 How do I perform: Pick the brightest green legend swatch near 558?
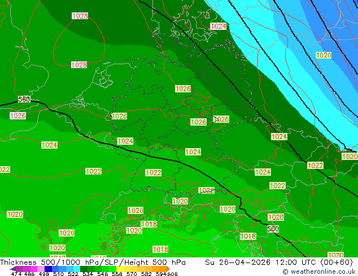pyautogui.click(x=113, y=269)
